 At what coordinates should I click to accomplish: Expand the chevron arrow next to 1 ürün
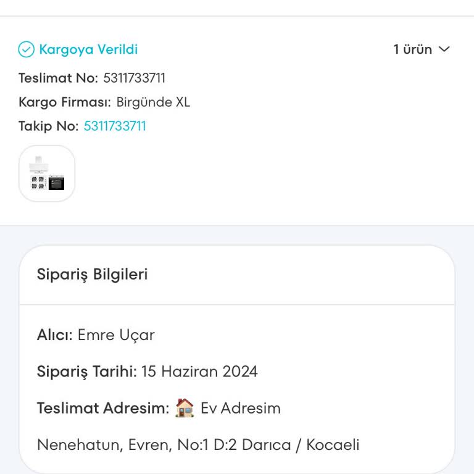(444, 49)
